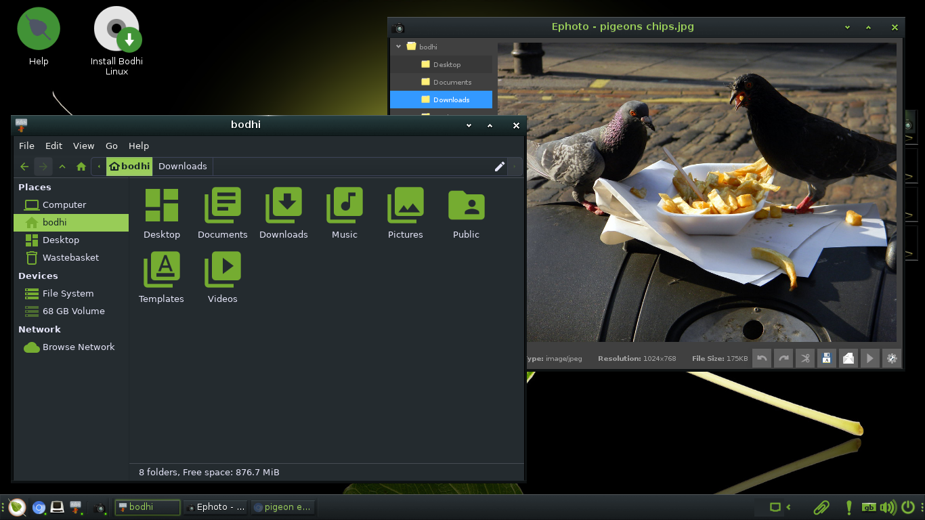Collapse the bodhi folder tree in Ephoto sidebar

398,46
